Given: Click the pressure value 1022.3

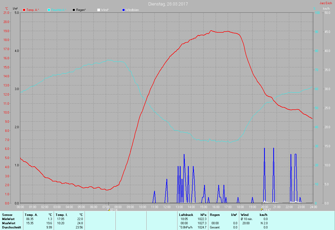Looking at the screenshot, I should [202, 219].
